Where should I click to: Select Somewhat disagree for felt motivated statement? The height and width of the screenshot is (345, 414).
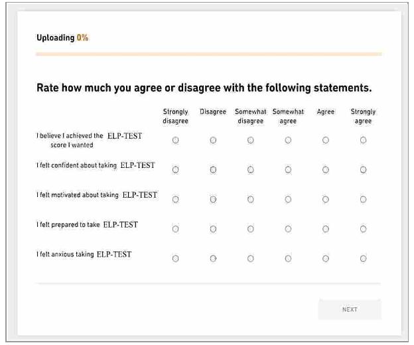pyautogui.click(x=250, y=199)
